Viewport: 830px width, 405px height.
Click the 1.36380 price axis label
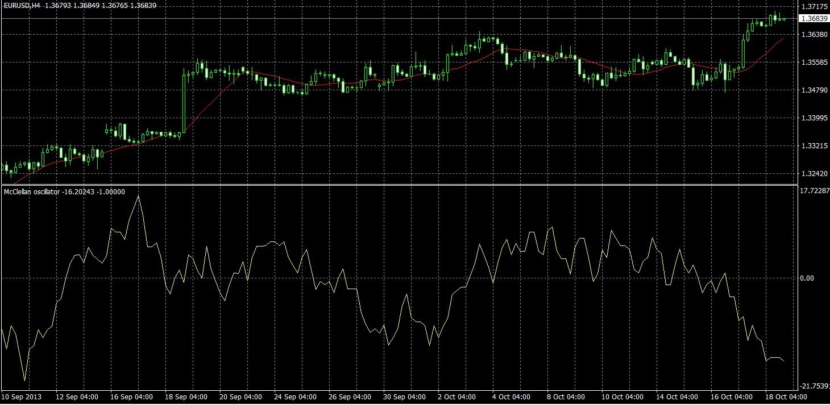click(814, 35)
